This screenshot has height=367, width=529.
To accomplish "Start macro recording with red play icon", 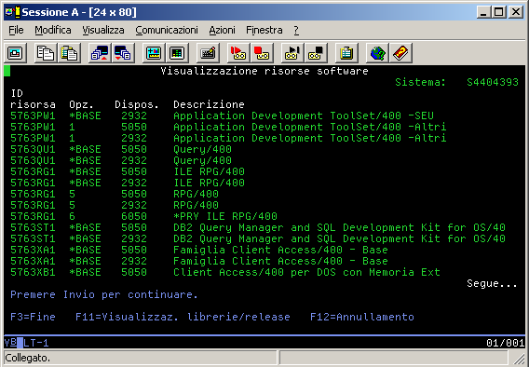I will (x=238, y=53).
